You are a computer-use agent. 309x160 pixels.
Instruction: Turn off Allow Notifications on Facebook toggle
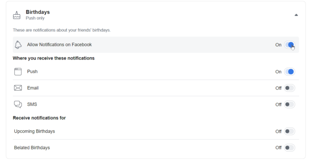(290, 45)
